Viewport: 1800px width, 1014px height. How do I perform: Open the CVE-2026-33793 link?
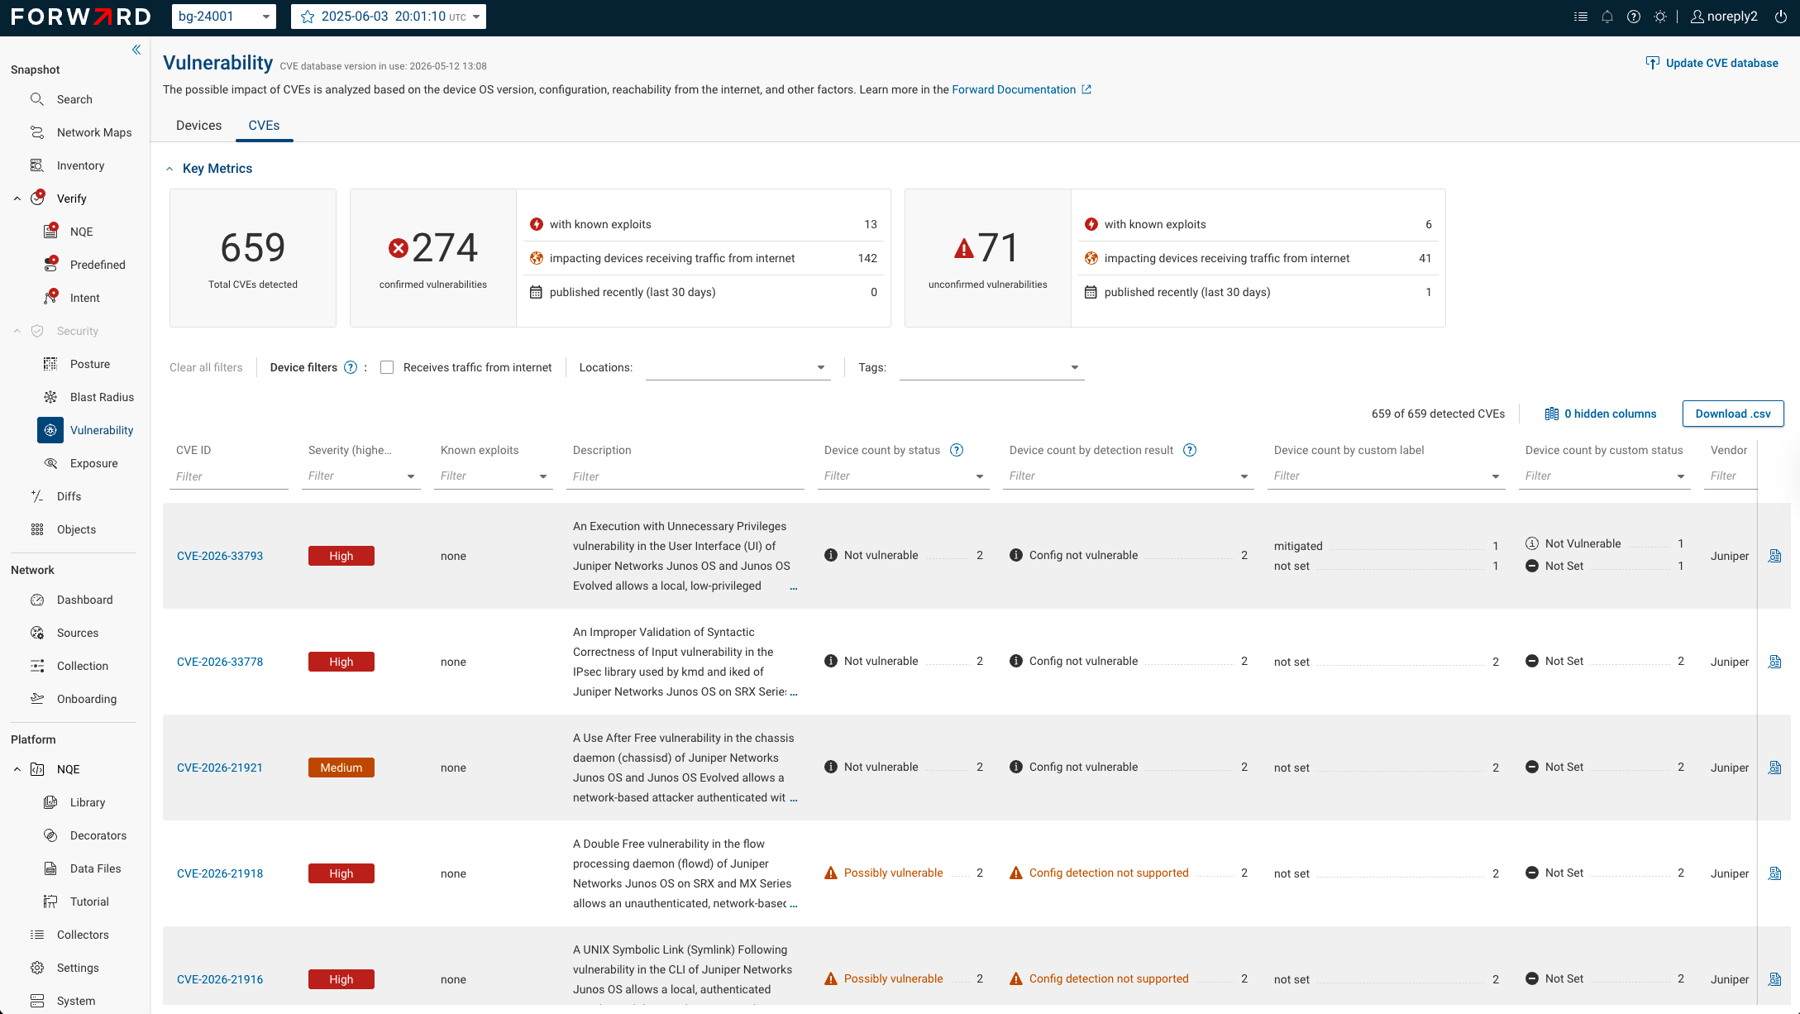coord(220,556)
